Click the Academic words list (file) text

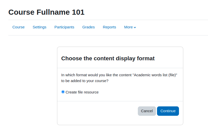click(155, 75)
